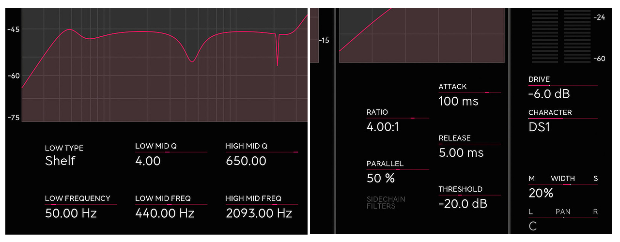Click the Low Type Shelf selector
This screenshot has height=242, width=620.
[60, 161]
